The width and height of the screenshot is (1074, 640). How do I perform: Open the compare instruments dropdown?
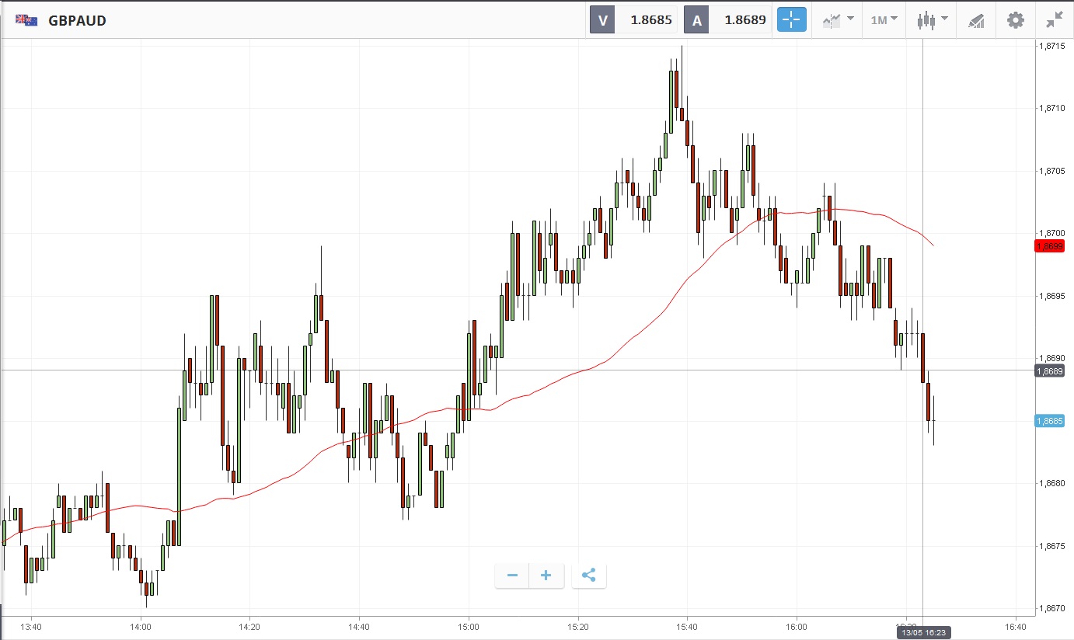(x=838, y=20)
